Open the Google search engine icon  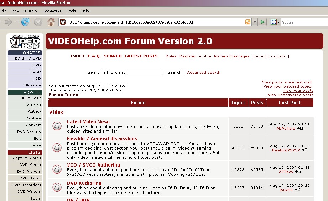pos(274,22)
